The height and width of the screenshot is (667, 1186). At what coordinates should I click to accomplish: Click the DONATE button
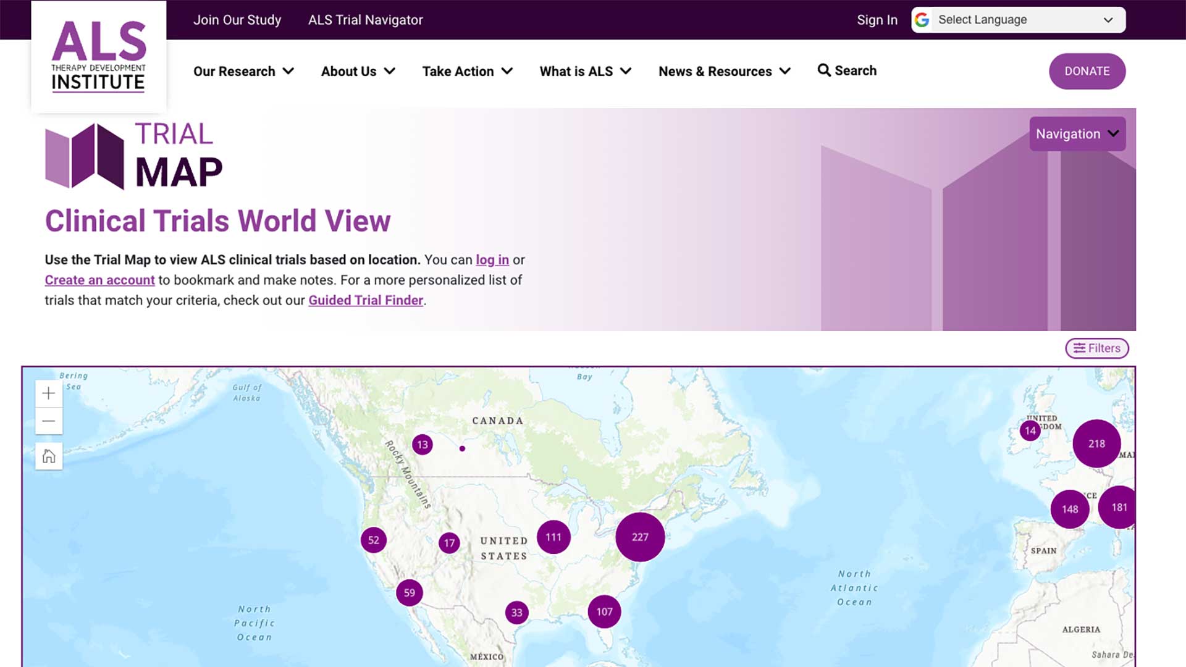point(1087,71)
